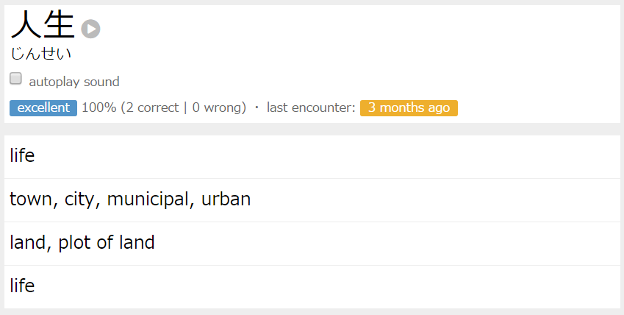This screenshot has height=315, width=624.
Task: Click the hiragana reading じんせい
Action: tap(40, 54)
